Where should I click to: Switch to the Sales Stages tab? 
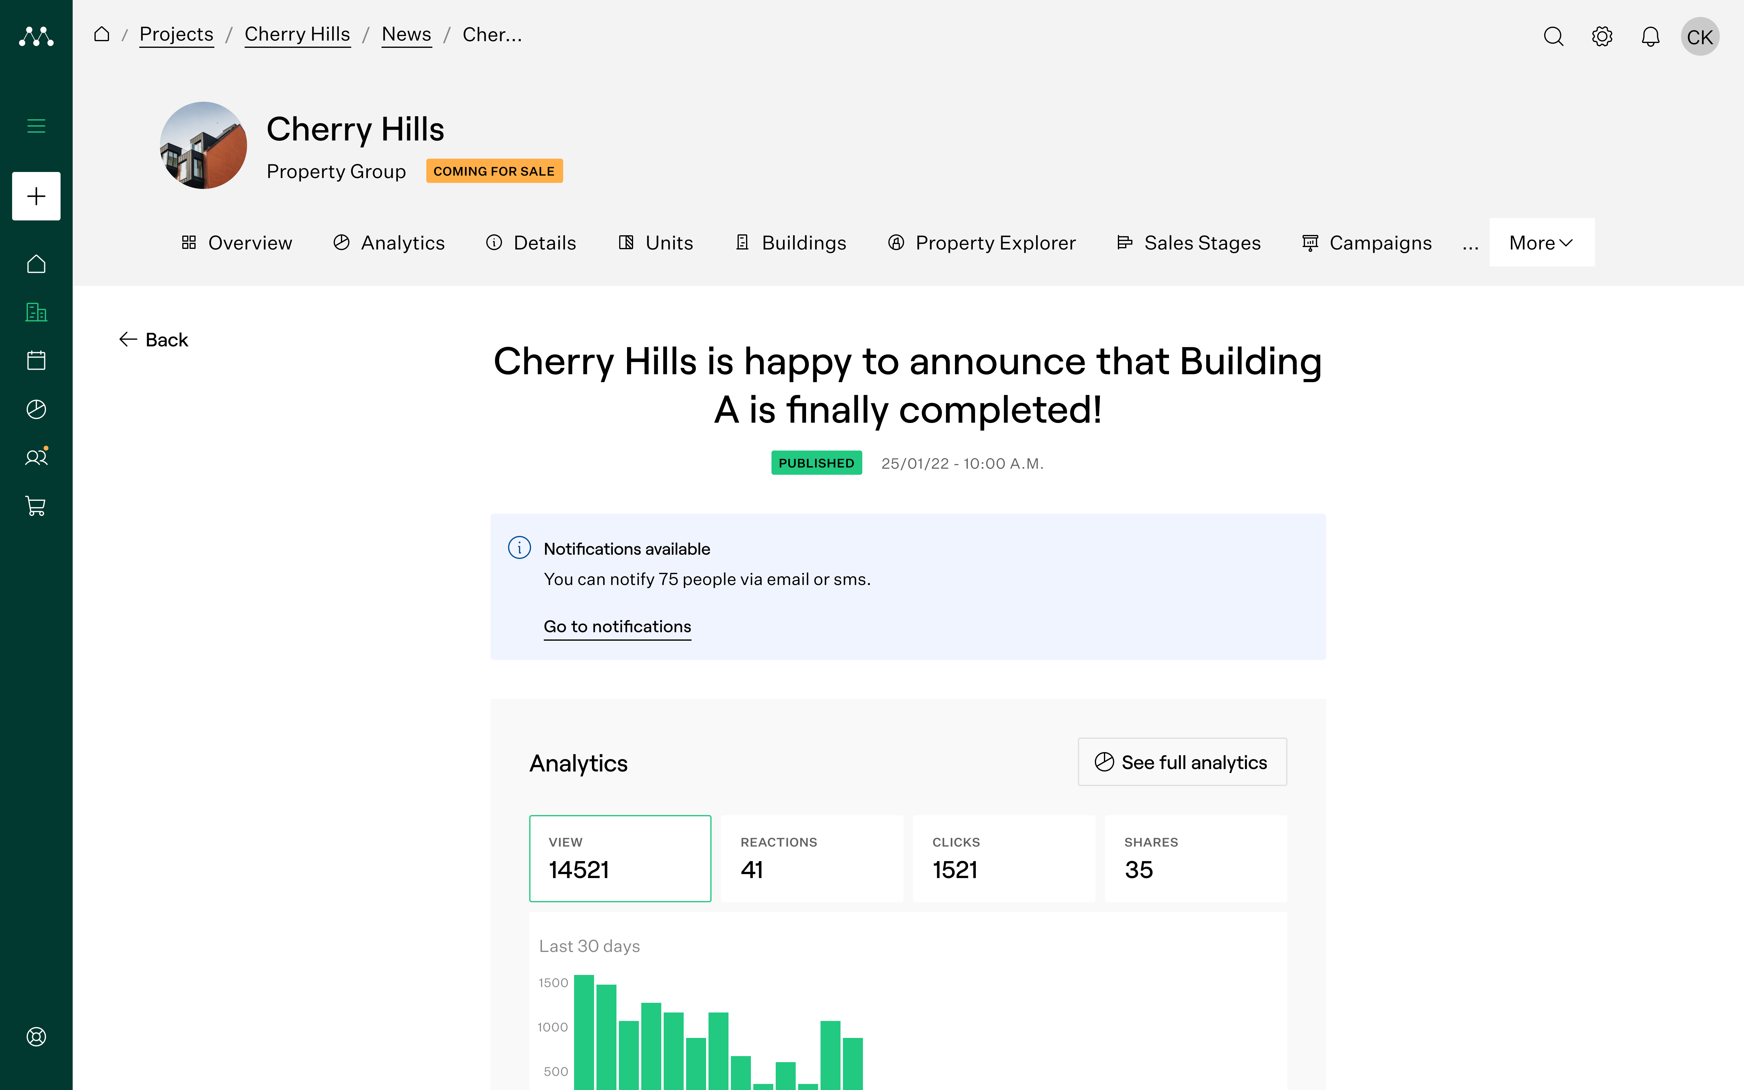[x=1189, y=243]
